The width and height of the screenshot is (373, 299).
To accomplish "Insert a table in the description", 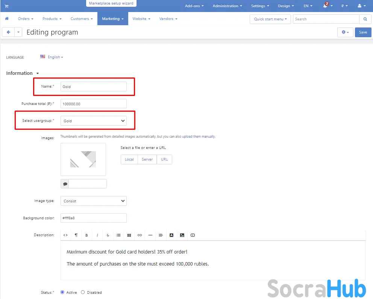I will coord(129,235).
